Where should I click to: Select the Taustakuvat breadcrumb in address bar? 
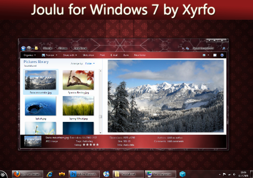pyautogui.click(x=80, y=48)
